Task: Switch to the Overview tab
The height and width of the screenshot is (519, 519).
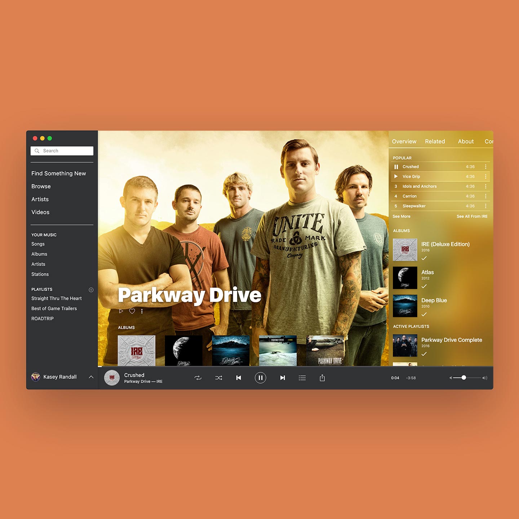Action: (x=404, y=142)
